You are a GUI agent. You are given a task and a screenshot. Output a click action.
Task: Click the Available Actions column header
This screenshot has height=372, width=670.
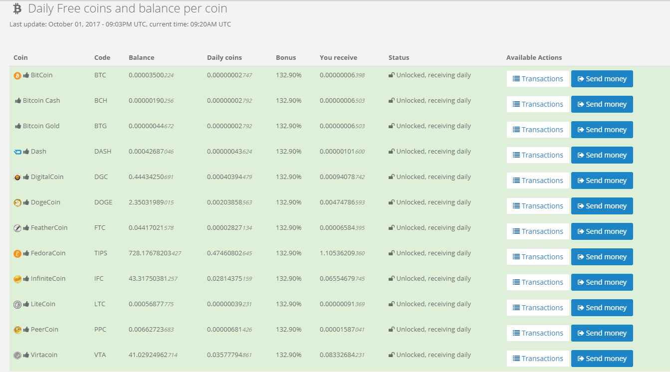click(x=534, y=57)
